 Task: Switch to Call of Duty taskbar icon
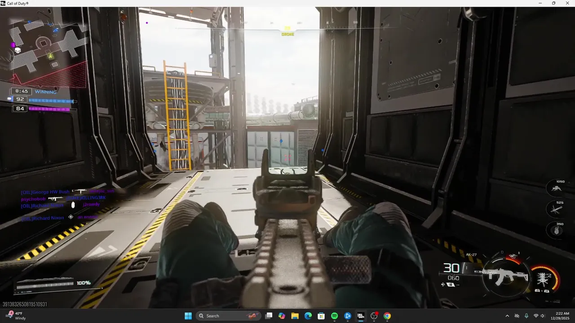point(361,316)
